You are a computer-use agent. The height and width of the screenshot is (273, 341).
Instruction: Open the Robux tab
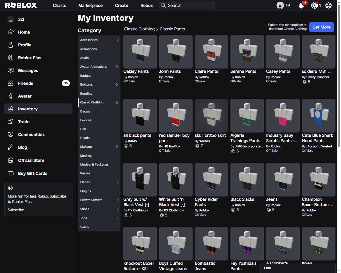pyautogui.click(x=147, y=5)
